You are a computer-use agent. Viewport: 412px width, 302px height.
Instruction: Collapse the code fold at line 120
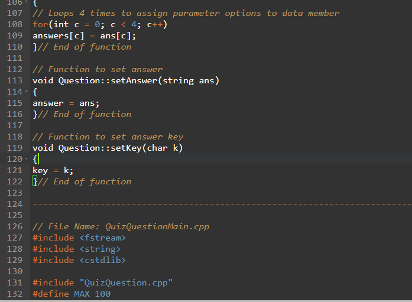(26, 160)
